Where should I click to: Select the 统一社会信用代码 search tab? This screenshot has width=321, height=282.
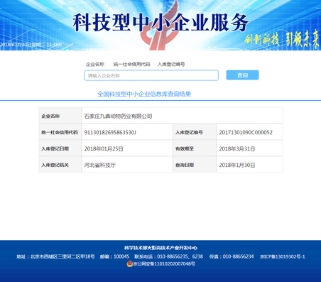[x=131, y=64]
